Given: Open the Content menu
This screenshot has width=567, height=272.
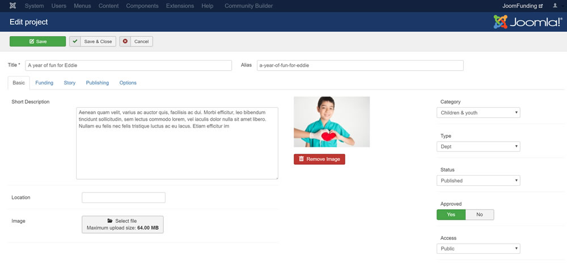Looking at the screenshot, I should click(x=108, y=6).
